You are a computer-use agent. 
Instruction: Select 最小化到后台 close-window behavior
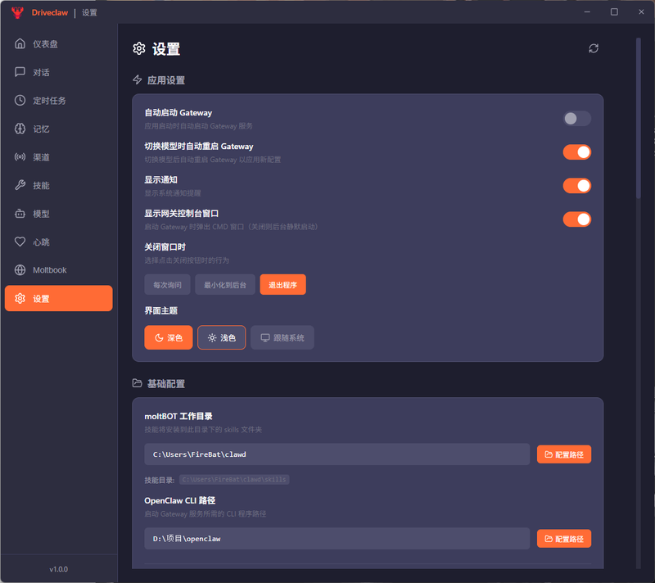(224, 285)
